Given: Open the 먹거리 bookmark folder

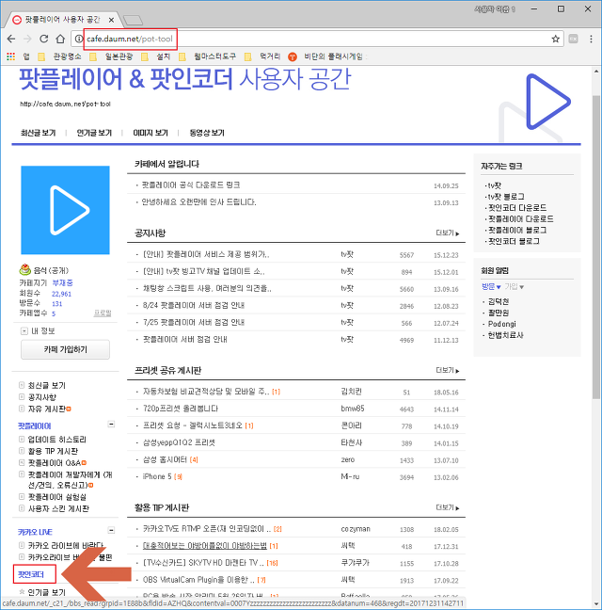Looking at the screenshot, I should [262, 56].
